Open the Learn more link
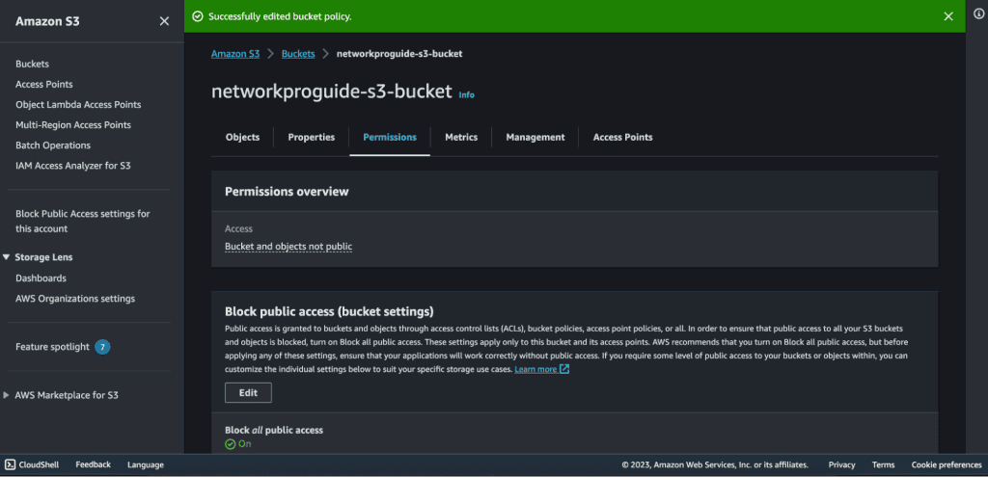 [x=535, y=369]
